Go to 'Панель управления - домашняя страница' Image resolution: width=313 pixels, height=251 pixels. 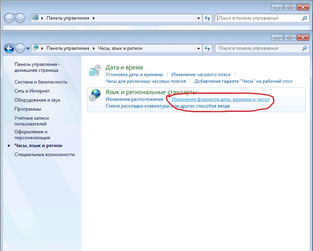[37, 67]
